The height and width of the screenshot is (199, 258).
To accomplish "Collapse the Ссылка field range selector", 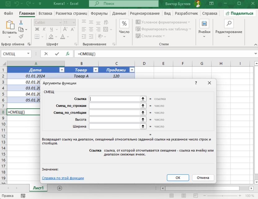I will [143, 99].
